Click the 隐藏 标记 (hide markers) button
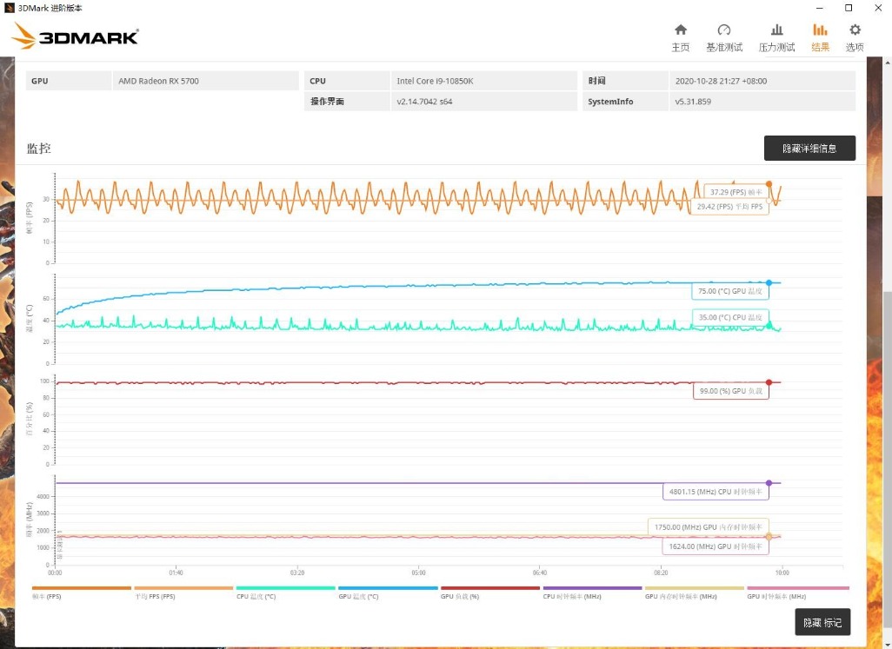The width and height of the screenshot is (892, 649). coord(822,622)
